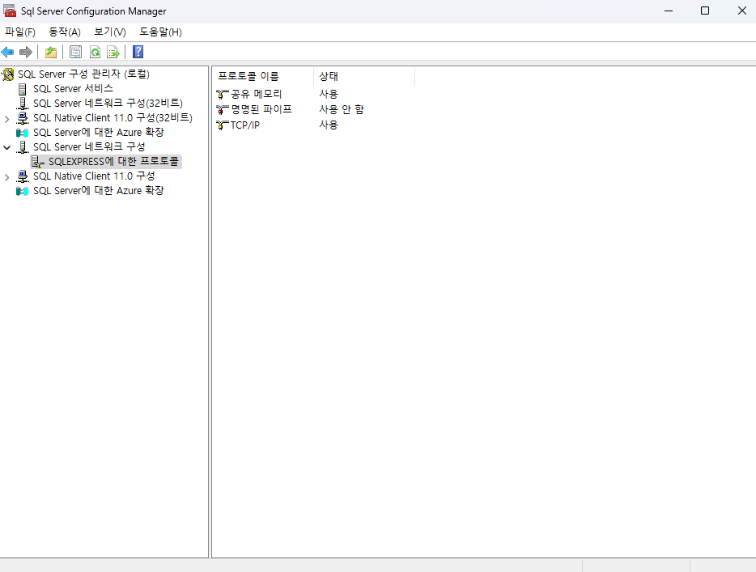This screenshot has height=572, width=756.
Task: Open the 파일(F) menu
Action: pyautogui.click(x=19, y=32)
